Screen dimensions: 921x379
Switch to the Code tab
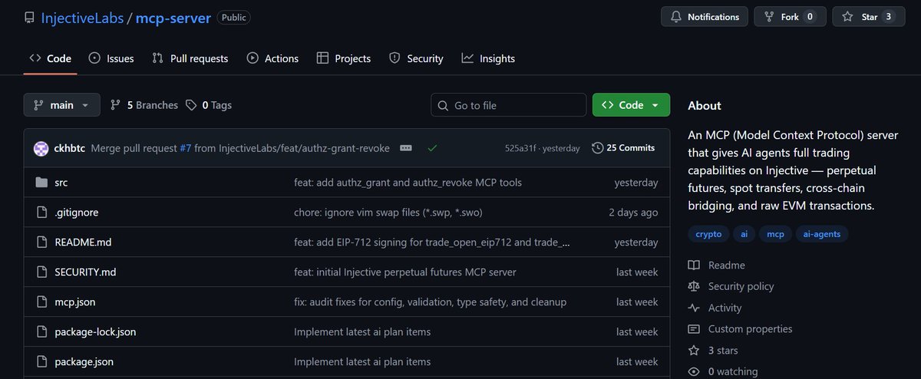(x=50, y=58)
